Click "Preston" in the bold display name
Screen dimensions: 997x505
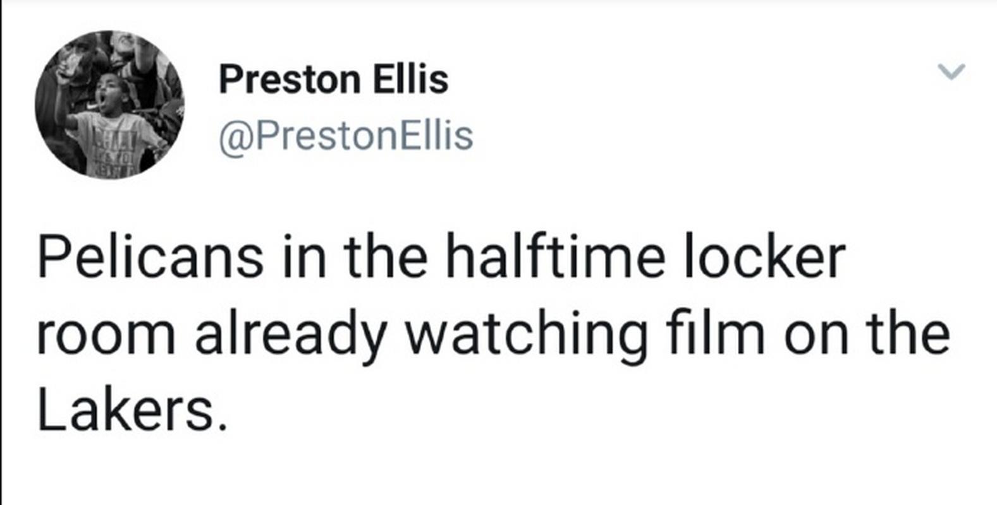click(x=289, y=80)
